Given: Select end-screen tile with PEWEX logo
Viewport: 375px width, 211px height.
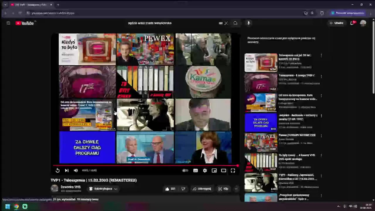Looking at the screenshot, I should (145, 49).
